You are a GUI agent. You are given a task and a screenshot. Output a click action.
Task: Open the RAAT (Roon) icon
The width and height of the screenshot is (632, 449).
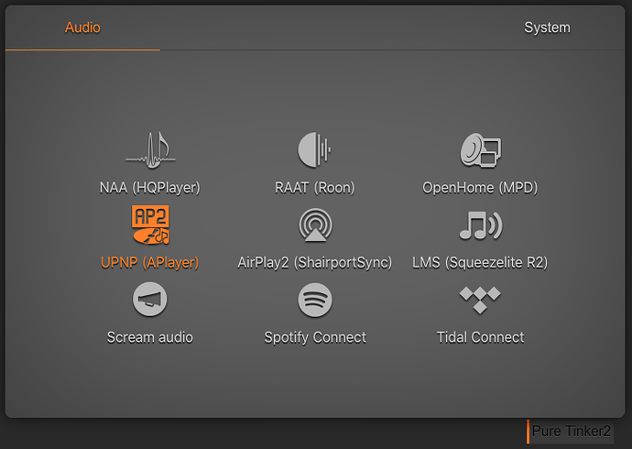314,149
